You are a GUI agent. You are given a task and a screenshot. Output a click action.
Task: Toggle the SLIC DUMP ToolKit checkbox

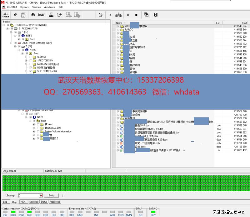pos(31,71)
